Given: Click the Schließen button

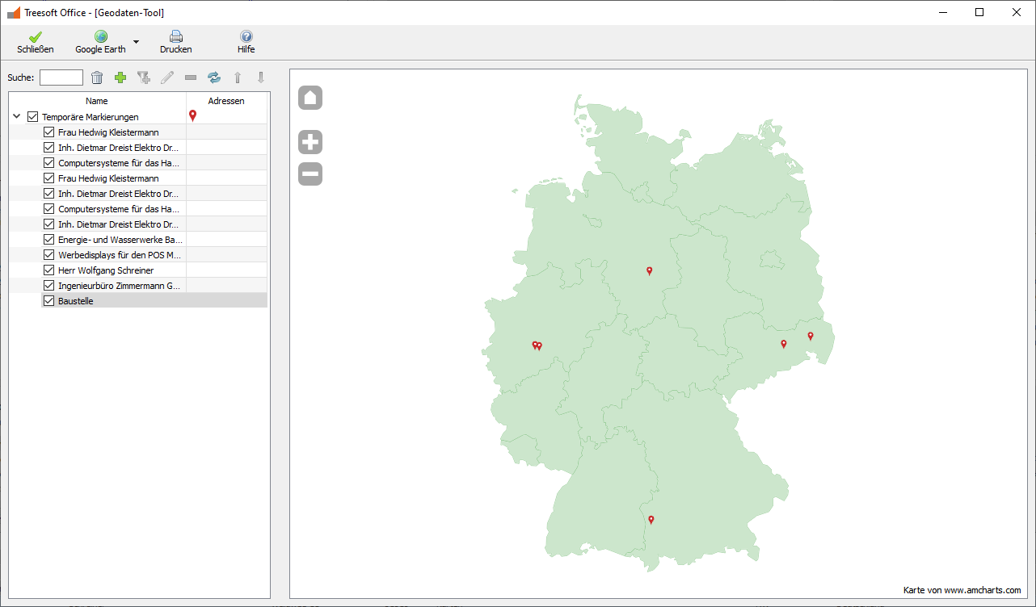Looking at the screenshot, I should pyautogui.click(x=36, y=42).
